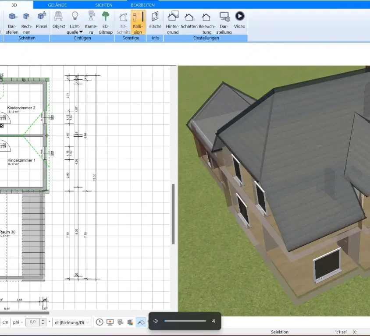This screenshot has width=370, height=336.
Task: Click the 3D-Schnitt tool
Action: pos(123,23)
